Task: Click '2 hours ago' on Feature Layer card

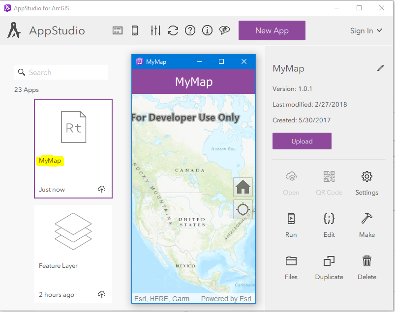Action: pos(57,295)
